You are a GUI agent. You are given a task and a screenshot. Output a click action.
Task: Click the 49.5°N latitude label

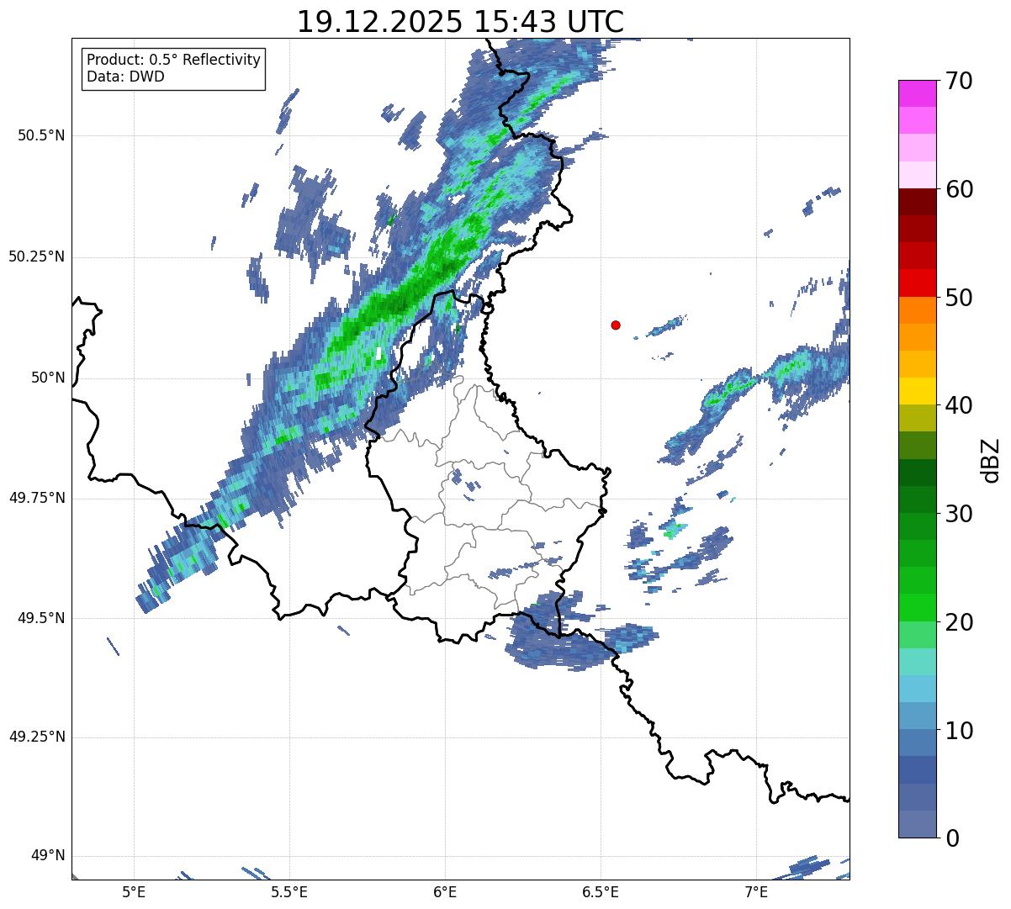[40, 618]
